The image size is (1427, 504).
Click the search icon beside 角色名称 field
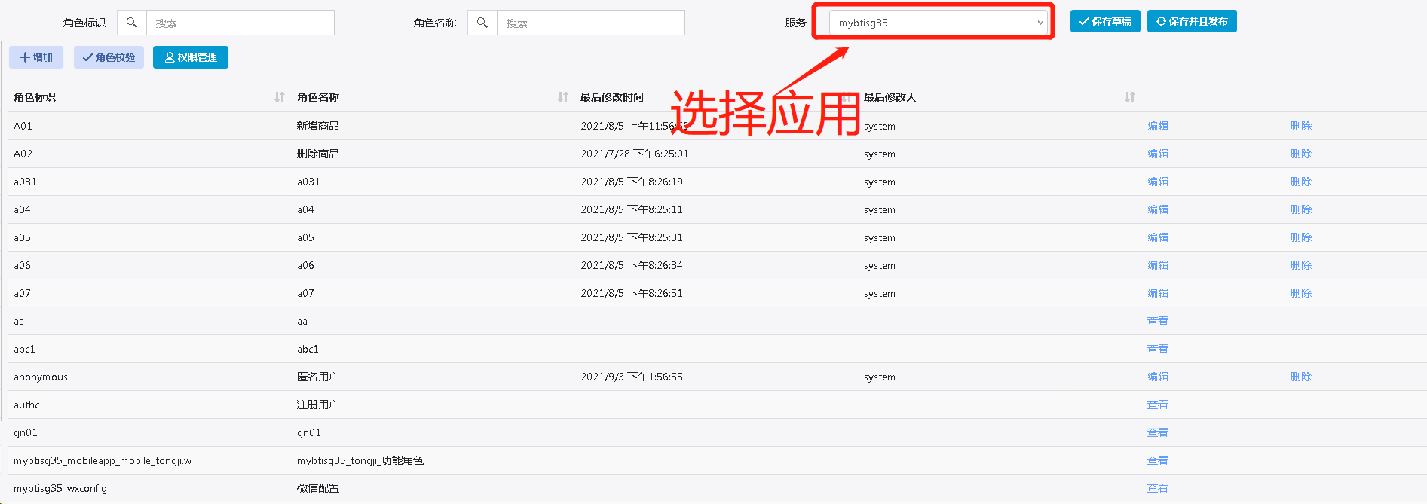482,23
